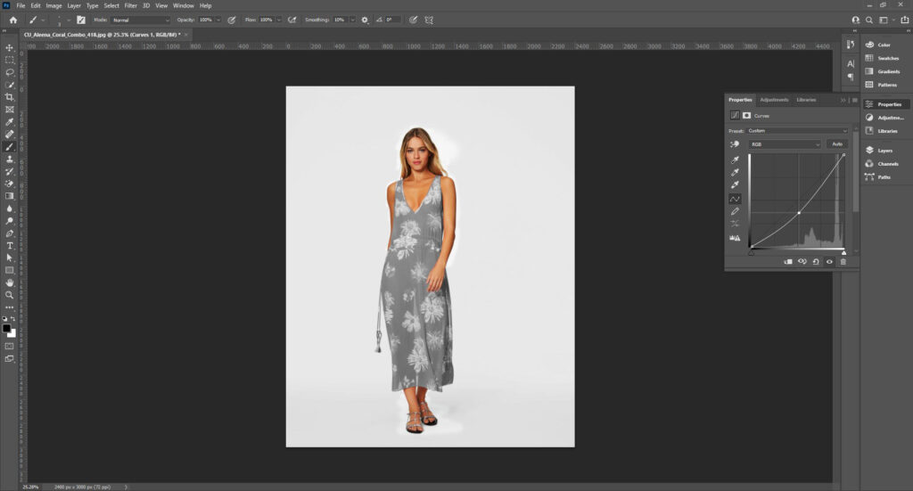This screenshot has width=913, height=491.
Task: Collapse Properties panel with double-arrow
Action: click(843, 100)
